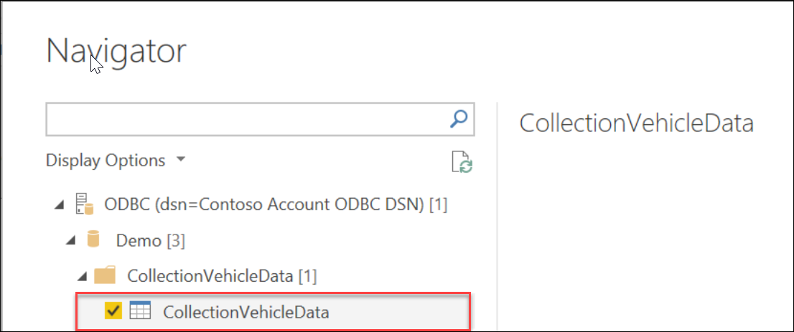
Task: Click the table grid icon beside CollectionVehicleData
Action: (x=139, y=311)
